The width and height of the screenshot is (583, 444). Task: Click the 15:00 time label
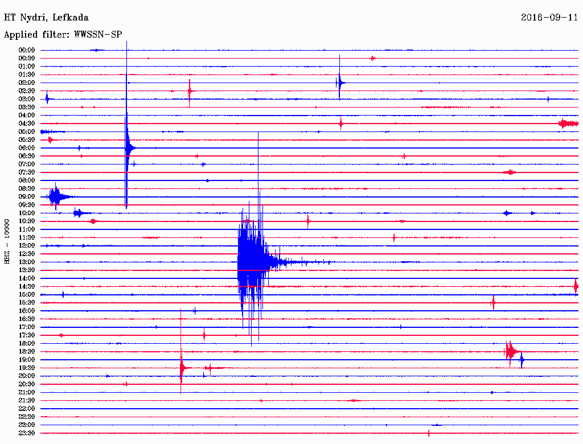pos(27,294)
